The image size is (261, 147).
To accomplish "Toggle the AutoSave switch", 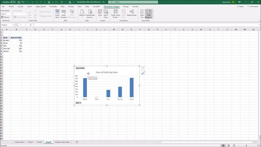I will coord(13,2).
